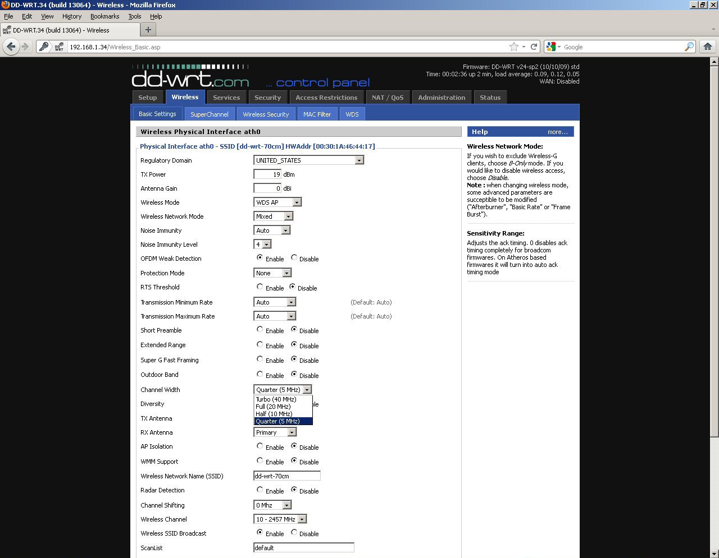Open the Noise Immunity dropdown
Image resolution: width=719 pixels, height=558 pixels.
point(272,230)
